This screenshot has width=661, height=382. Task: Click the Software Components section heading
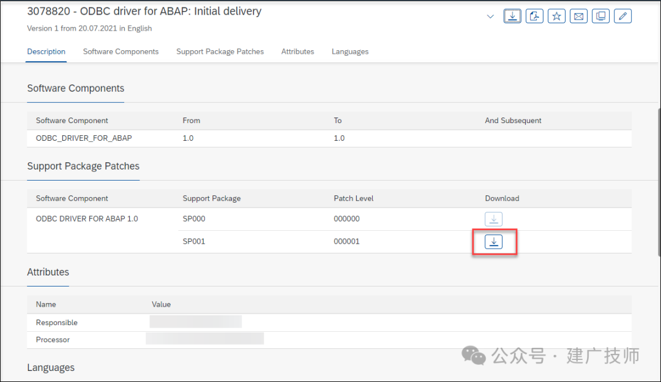coord(75,88)
